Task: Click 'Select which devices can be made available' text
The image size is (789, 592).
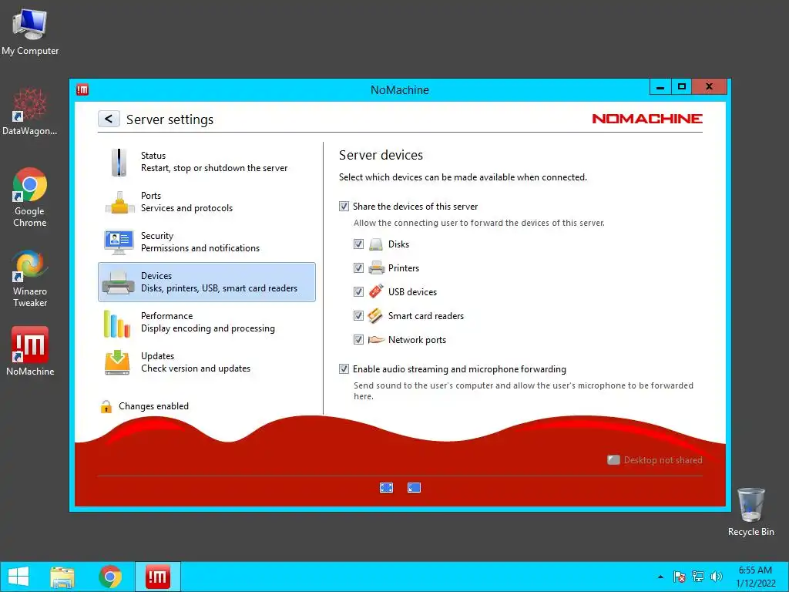Action: 463,177
